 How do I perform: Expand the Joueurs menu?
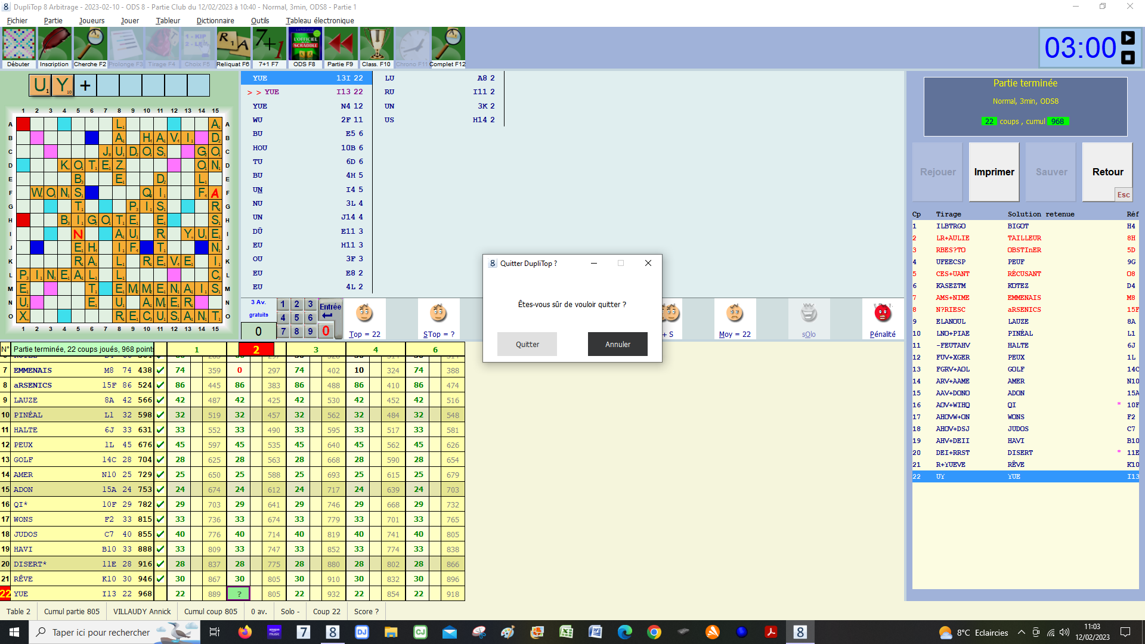pos(92,20)
